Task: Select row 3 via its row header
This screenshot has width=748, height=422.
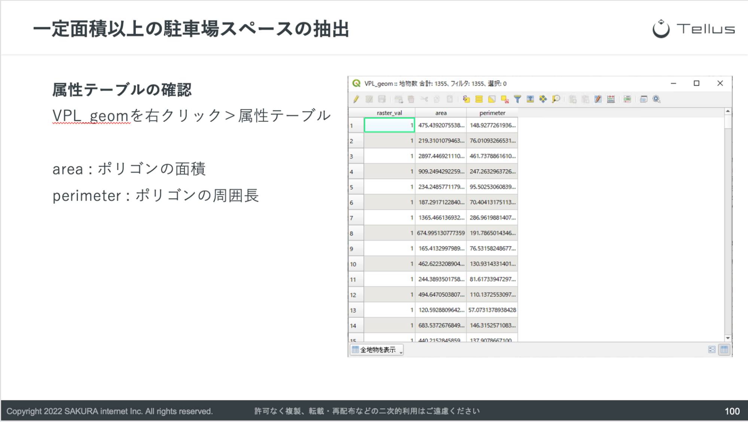Action: click(x=356, y=156)
